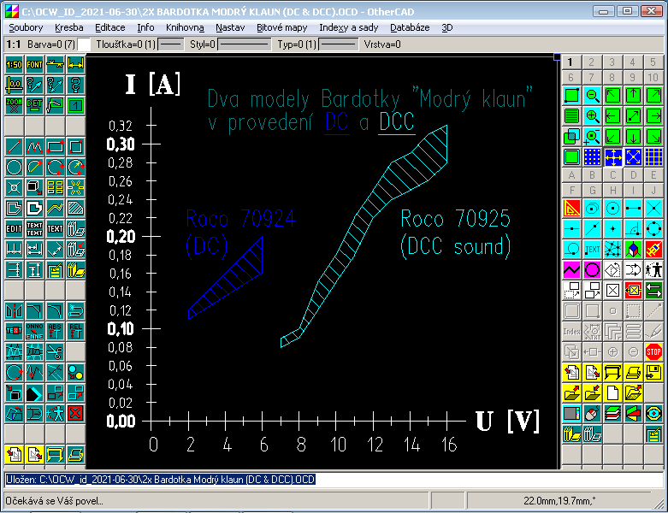This screenshot has height=513, width=668.
Task: Click the ONNO ENNE text replace icon
Action: pyautogui.click(x=34, y=331)
